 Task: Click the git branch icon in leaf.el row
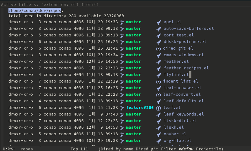[x=122, y=108]
